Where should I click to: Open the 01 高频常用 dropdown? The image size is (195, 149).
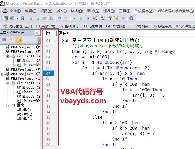coord(47,26)
